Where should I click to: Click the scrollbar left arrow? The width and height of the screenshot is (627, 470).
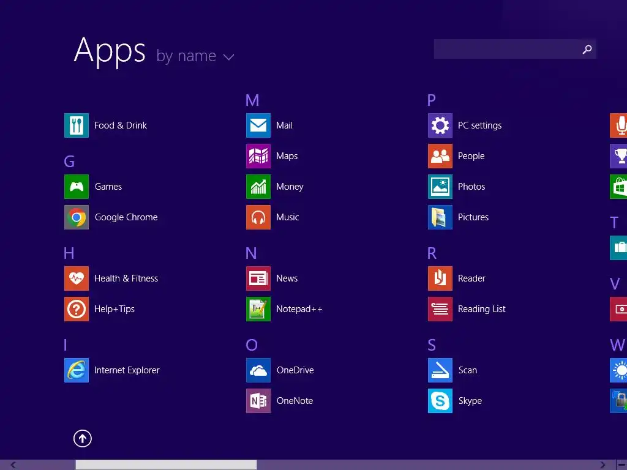pyautogui.click(x=13, y=465)
